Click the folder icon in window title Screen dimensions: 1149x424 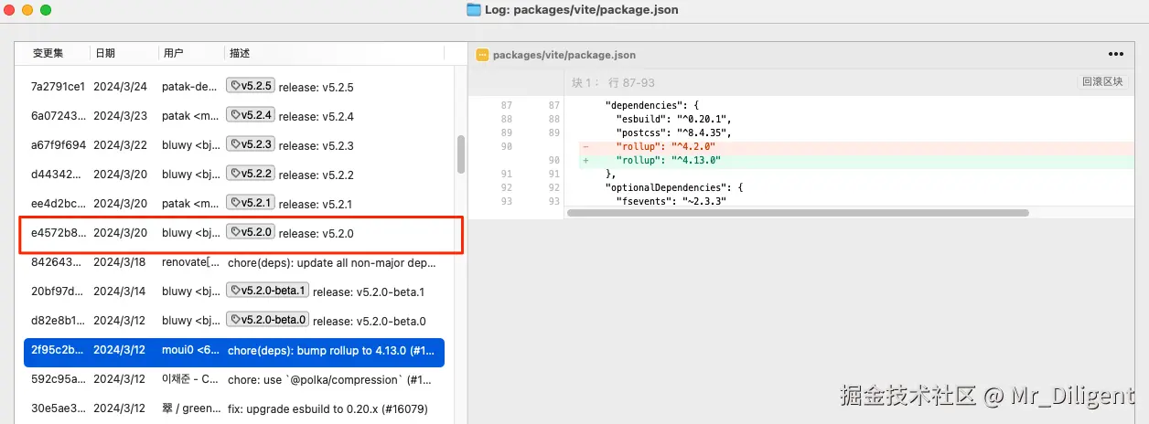coord(473,10)
